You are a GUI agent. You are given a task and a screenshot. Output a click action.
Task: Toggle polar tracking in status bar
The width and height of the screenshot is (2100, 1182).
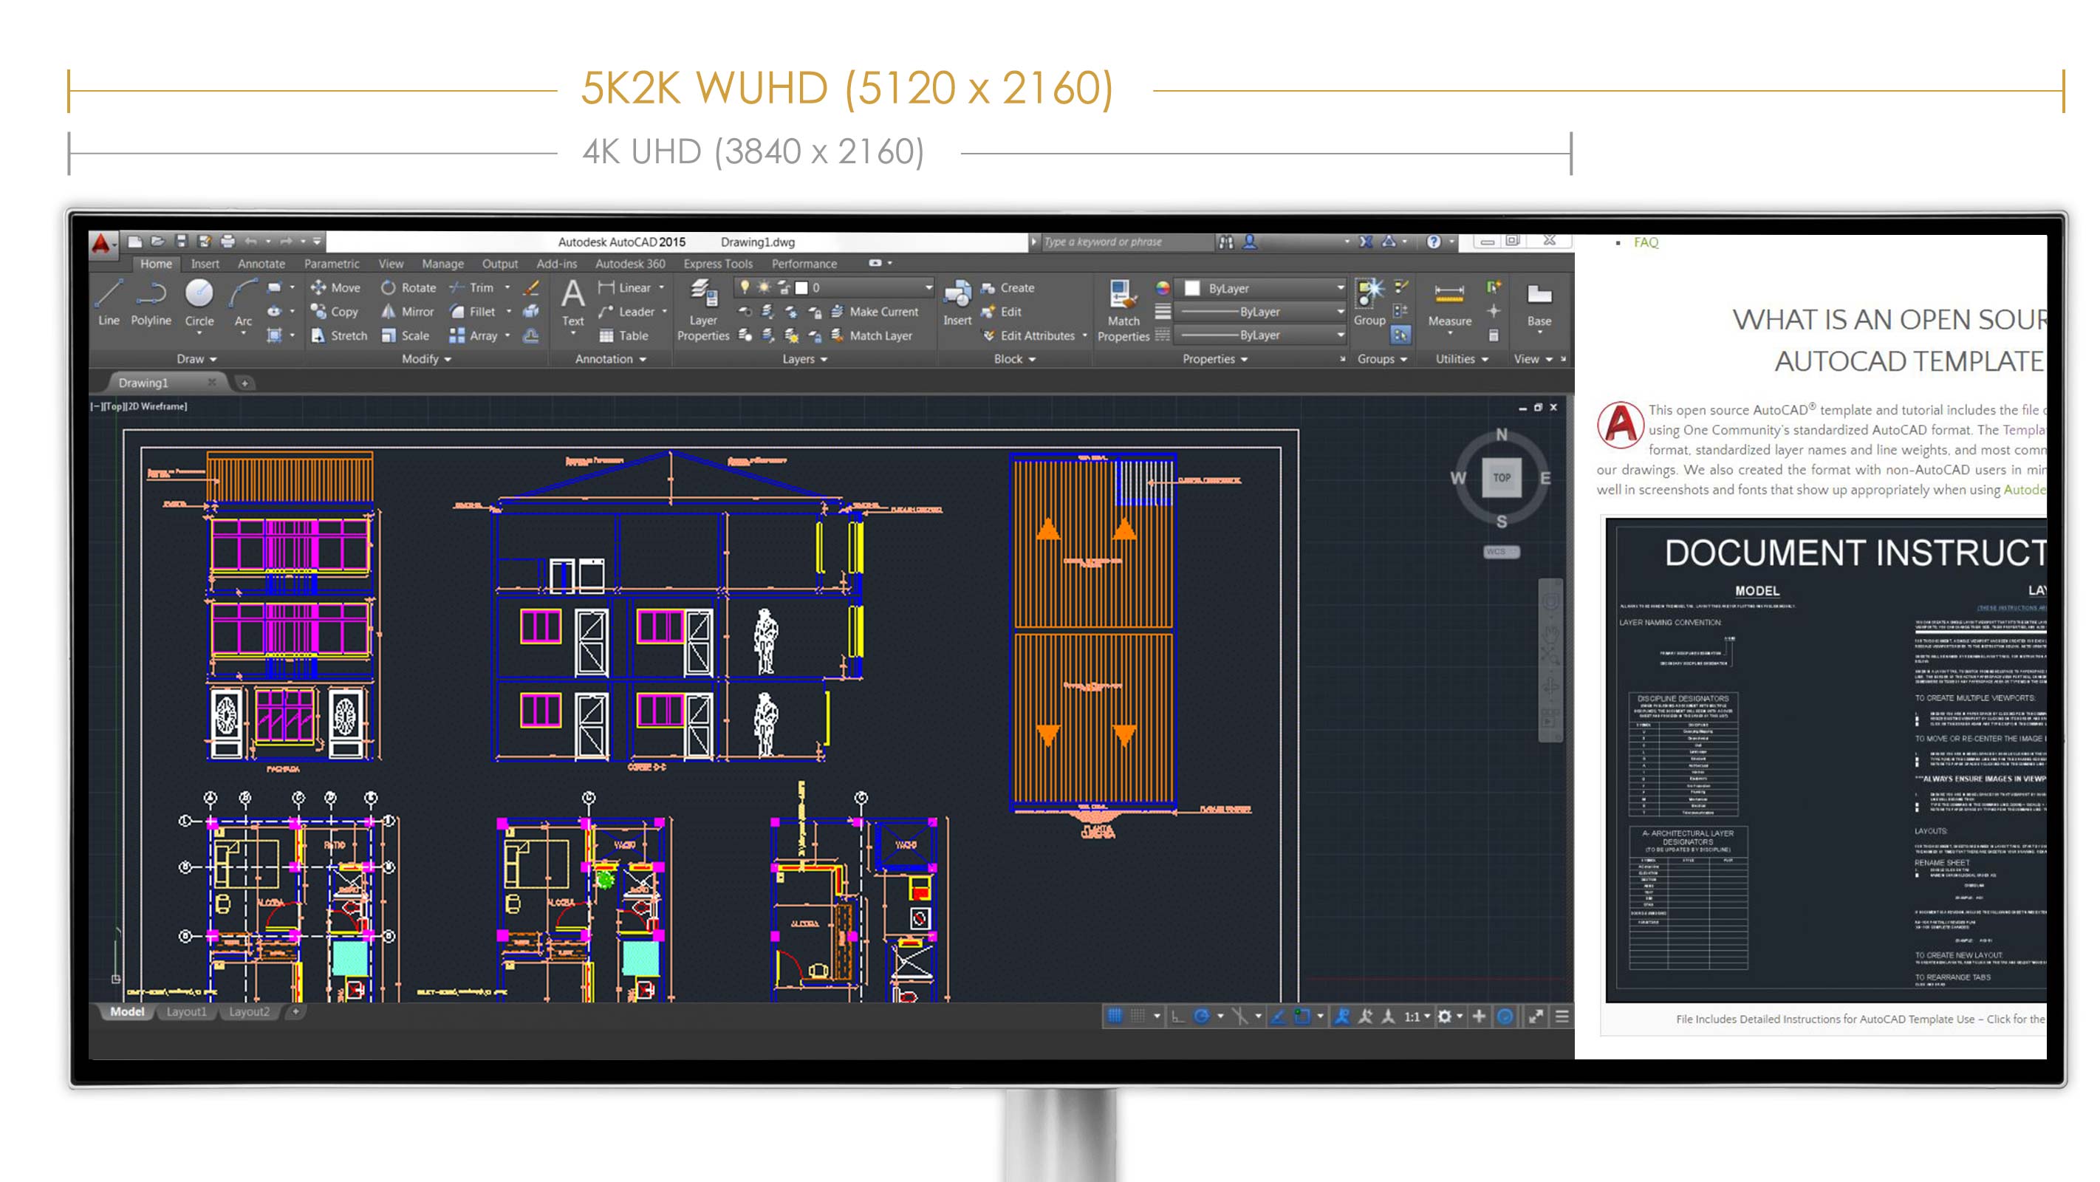1202,1016
